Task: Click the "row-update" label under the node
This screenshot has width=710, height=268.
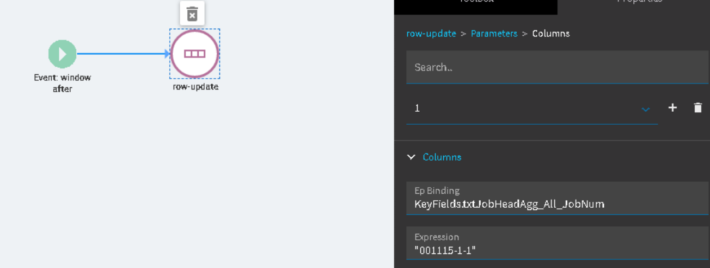Action: tap(195, 86)
